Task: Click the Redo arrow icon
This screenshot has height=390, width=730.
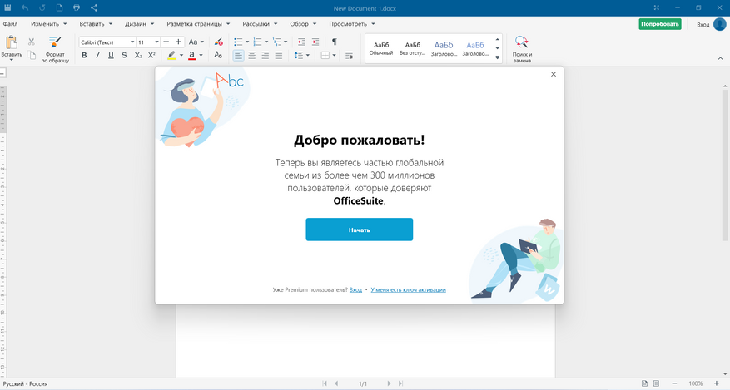Action: [42, 8]
